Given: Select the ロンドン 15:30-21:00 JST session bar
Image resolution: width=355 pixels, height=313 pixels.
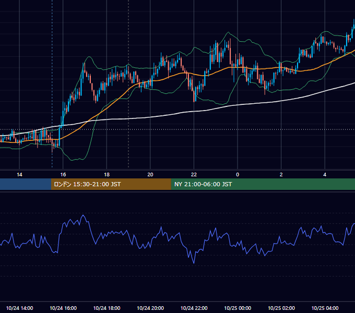Looking at the screenshot, I should 111,184.
